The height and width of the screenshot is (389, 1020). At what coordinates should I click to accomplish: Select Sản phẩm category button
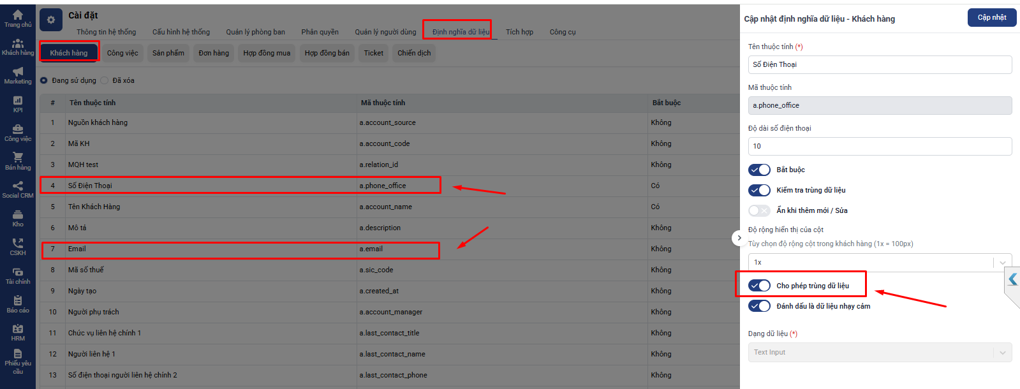coord(168,53)
